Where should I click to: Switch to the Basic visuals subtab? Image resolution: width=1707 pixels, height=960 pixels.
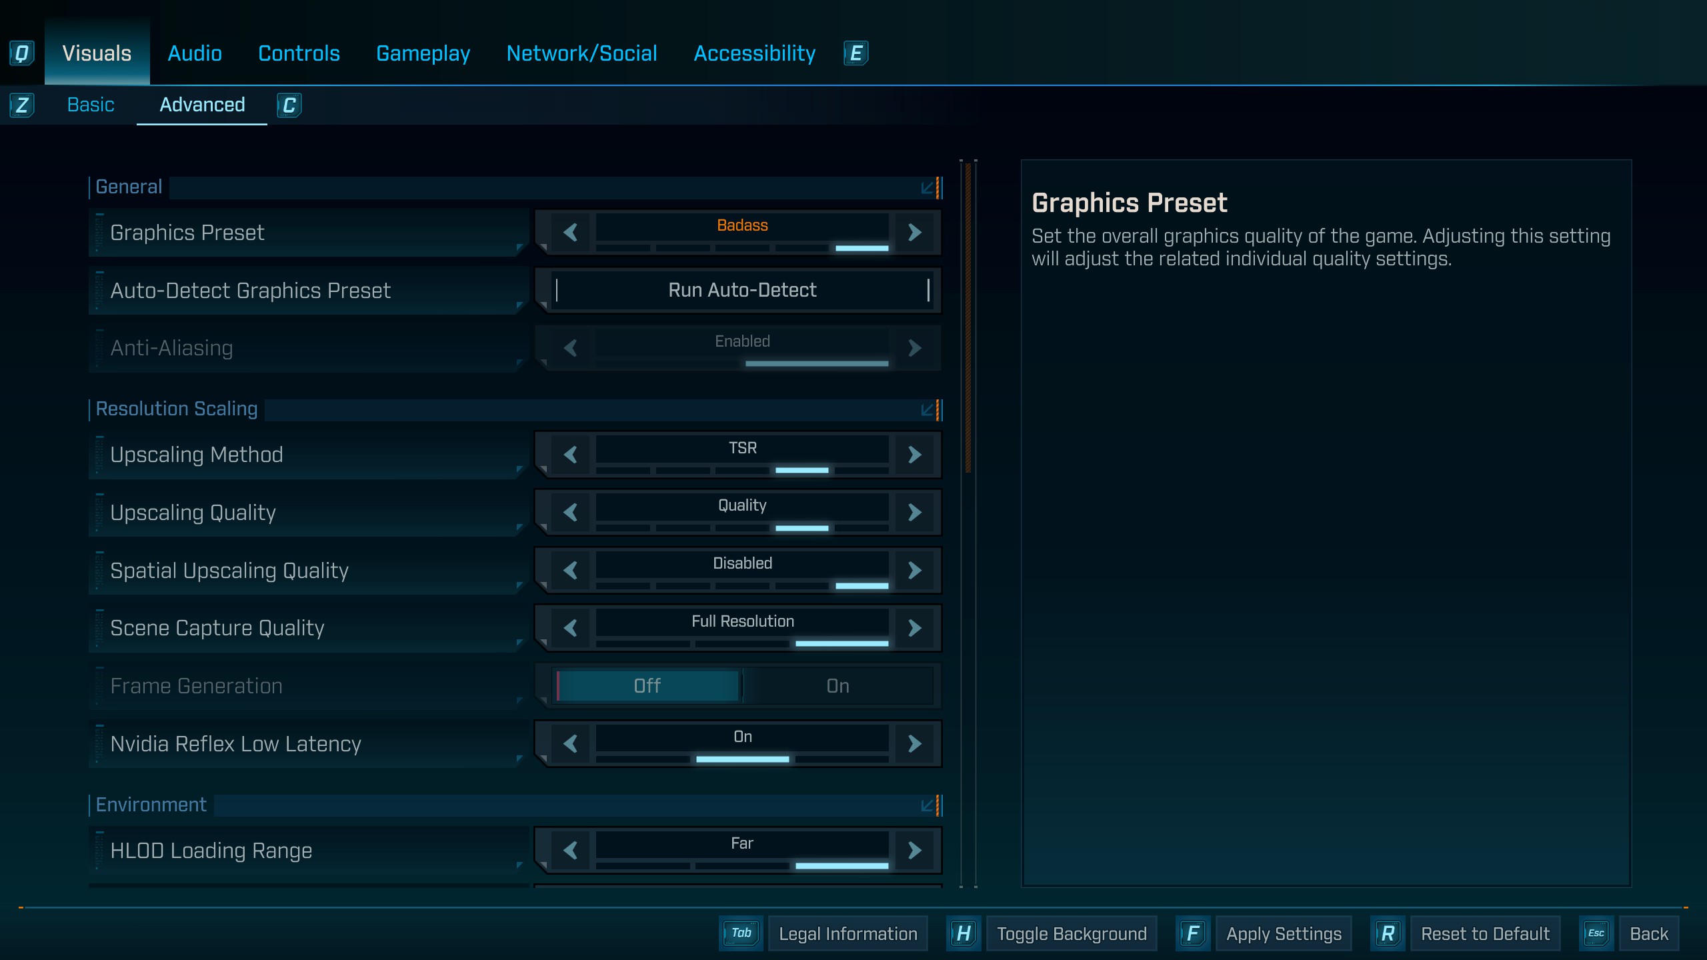(91, 105)
